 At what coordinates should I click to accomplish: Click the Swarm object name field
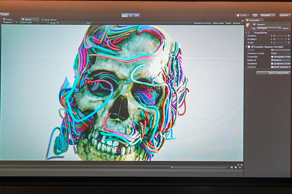pos(273,24)
